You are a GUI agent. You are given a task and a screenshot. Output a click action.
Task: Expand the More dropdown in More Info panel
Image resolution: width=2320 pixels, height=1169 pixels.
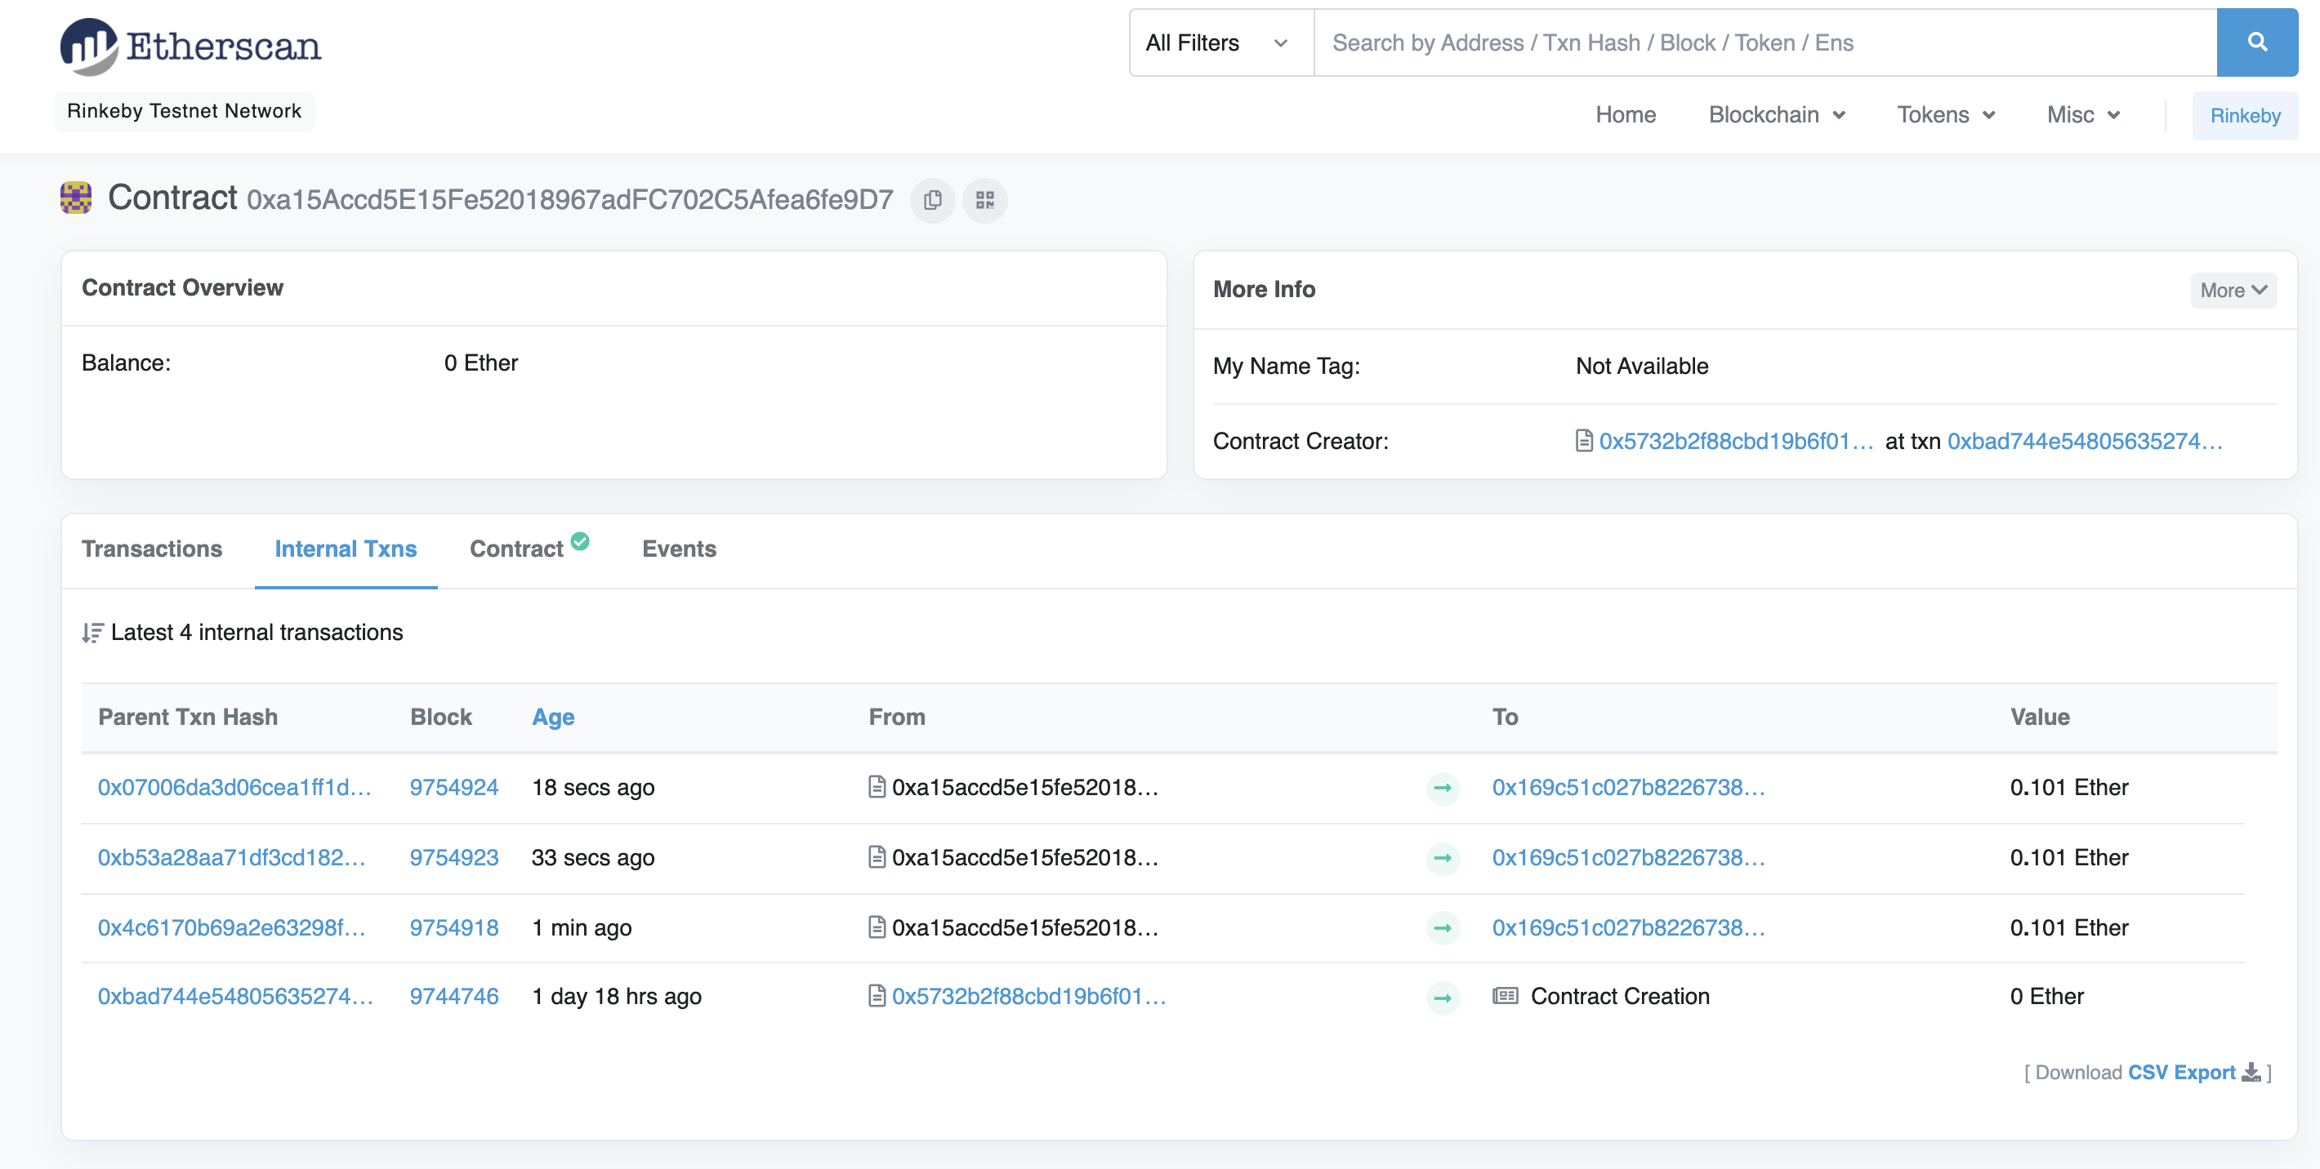(2232, 290)
